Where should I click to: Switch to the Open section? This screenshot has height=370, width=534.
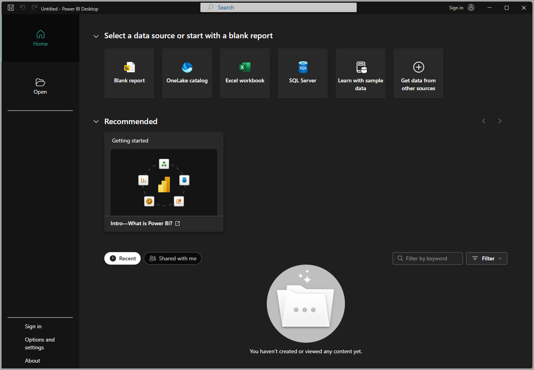tap(40, 87)
